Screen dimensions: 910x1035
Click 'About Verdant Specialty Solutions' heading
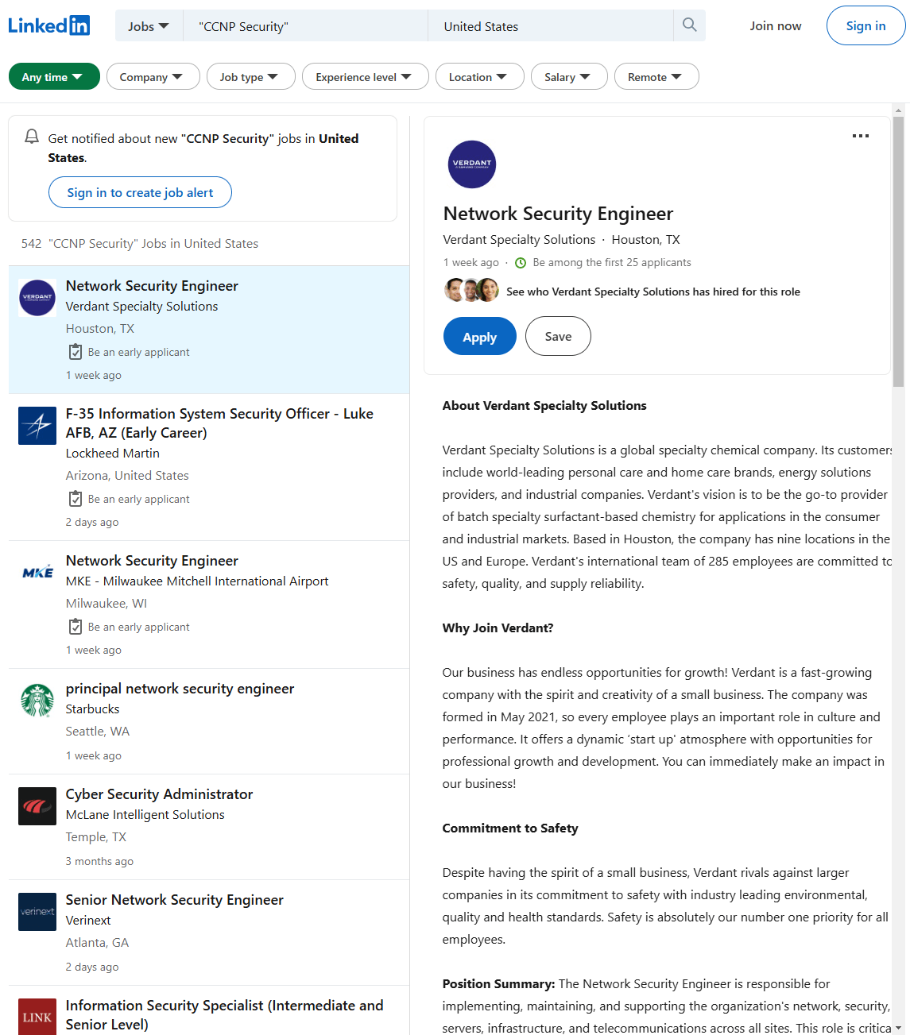pyautogui.click(x=544, y=406)
